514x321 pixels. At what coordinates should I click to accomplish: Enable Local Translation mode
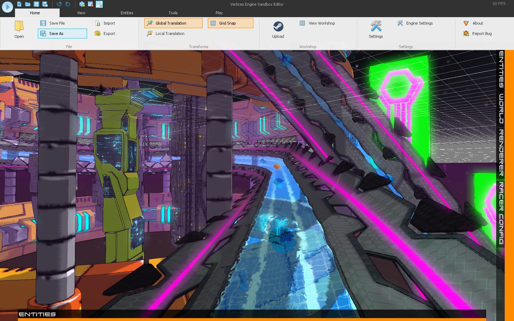coord(170,34)
